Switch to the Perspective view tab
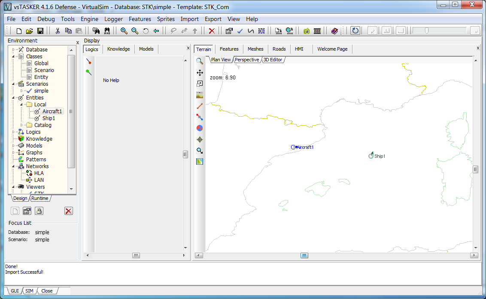The image size is (486, 299). (x=247, y=60)
